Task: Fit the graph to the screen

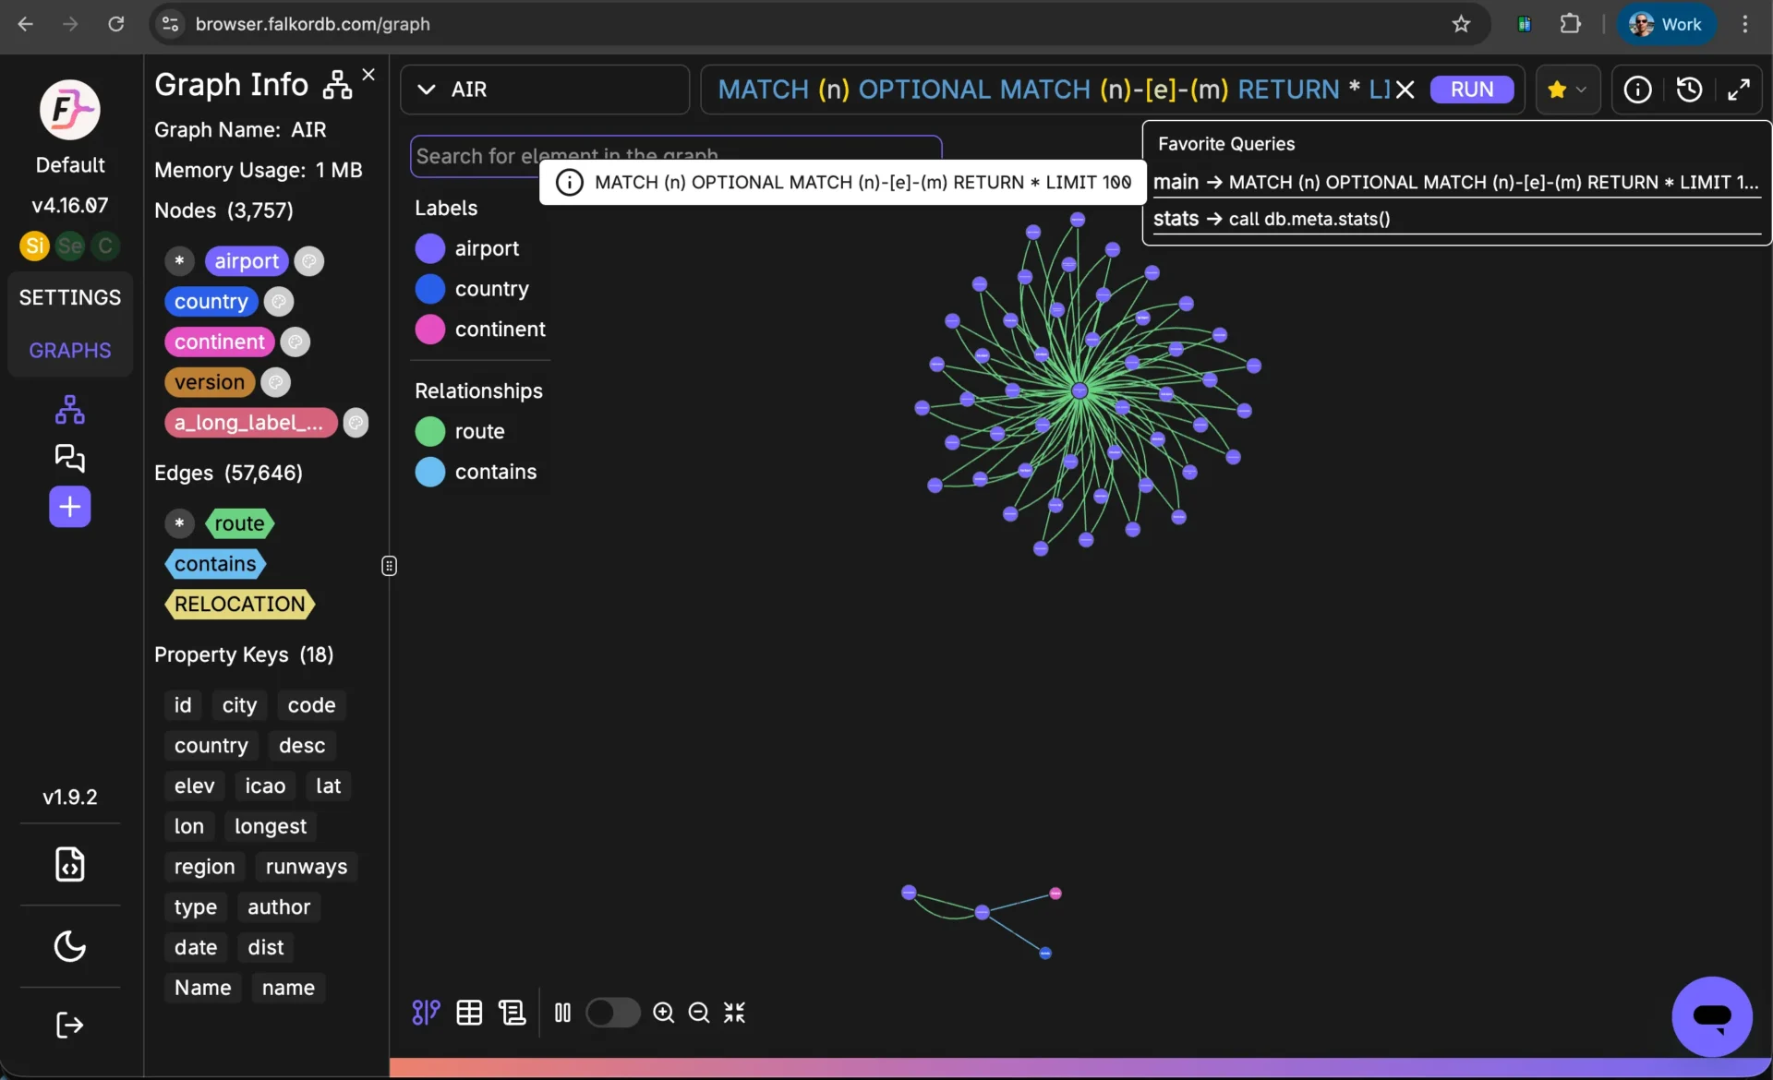Action: [734, 1013]
